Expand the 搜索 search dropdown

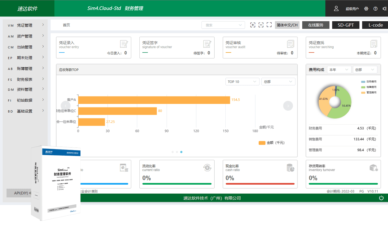(x=223, y=25)
